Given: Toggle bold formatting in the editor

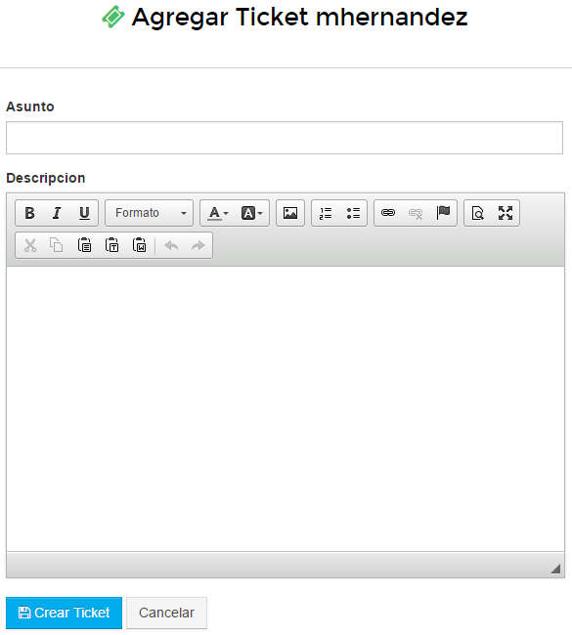Looking at the screenshot, I should 29,213.
